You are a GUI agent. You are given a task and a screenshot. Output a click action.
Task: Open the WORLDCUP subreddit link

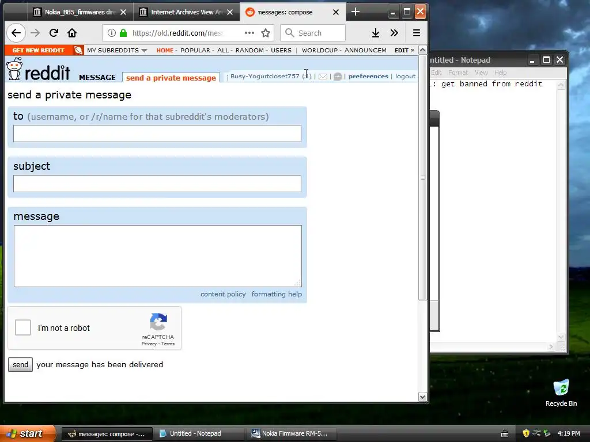coord(320,50)
